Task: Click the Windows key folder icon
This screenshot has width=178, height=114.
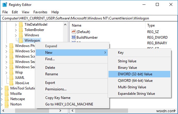Action: 21,35
